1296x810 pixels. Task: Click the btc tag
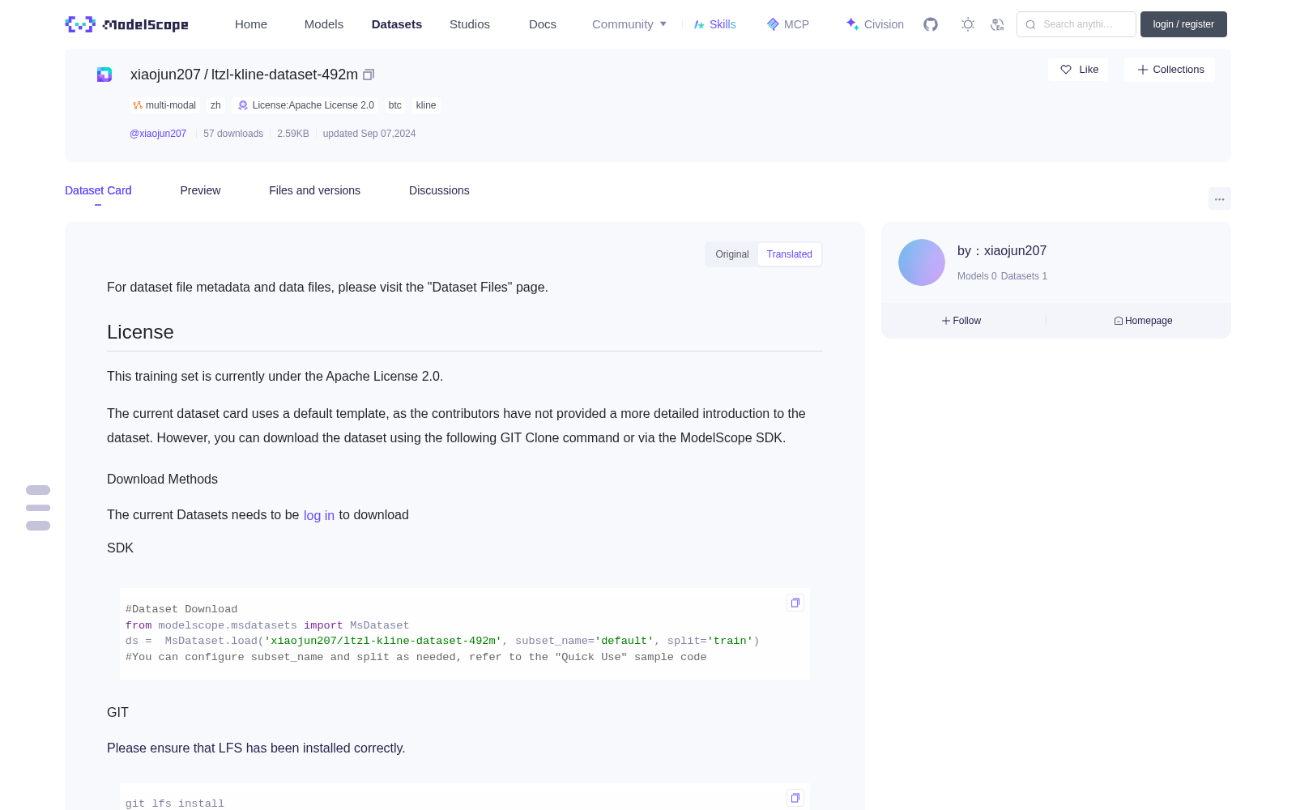395,105
